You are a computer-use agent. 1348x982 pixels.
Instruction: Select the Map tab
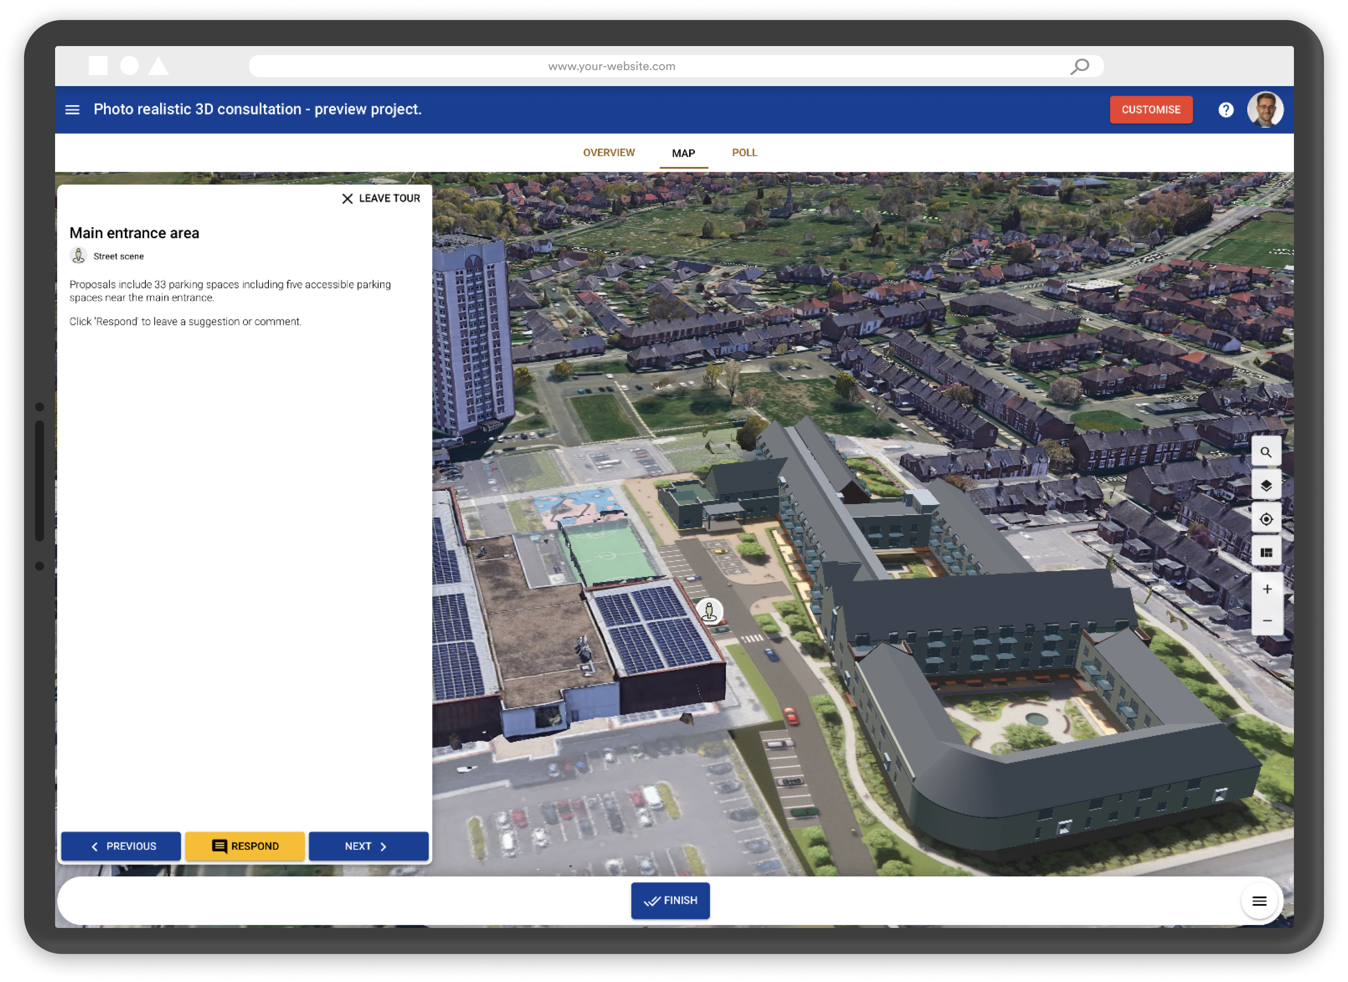(683, 153)
